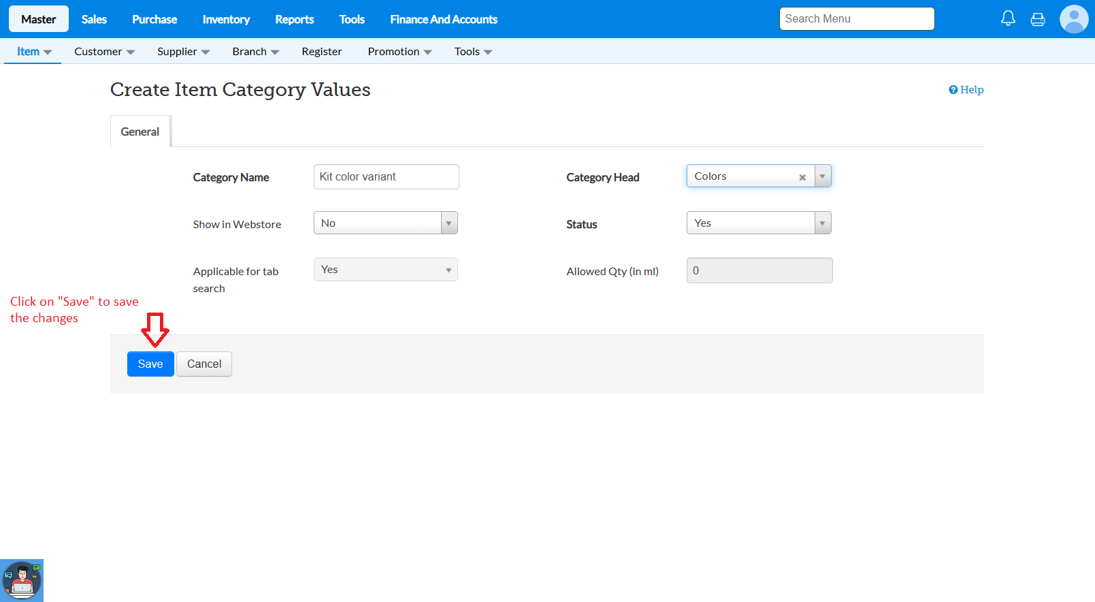Click the Category Name input field
The image size is (1095, 602).
tap(386, 176)
